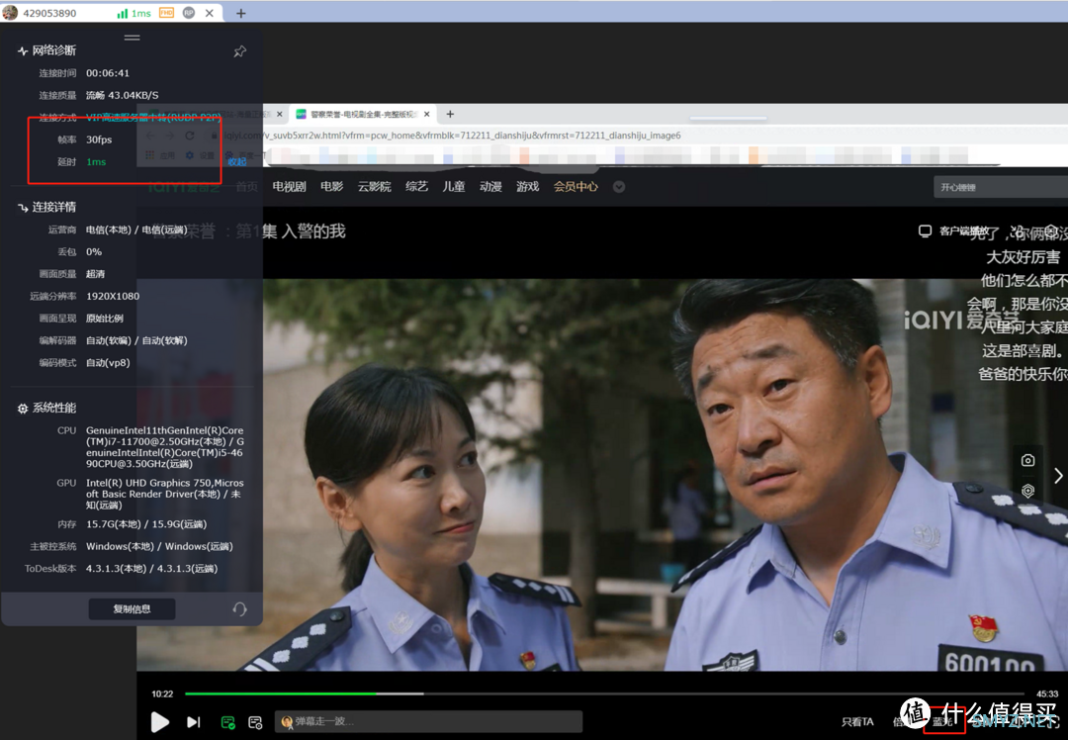Skip to the next episode
This screenshot has width=1068, height=740.
194,721
